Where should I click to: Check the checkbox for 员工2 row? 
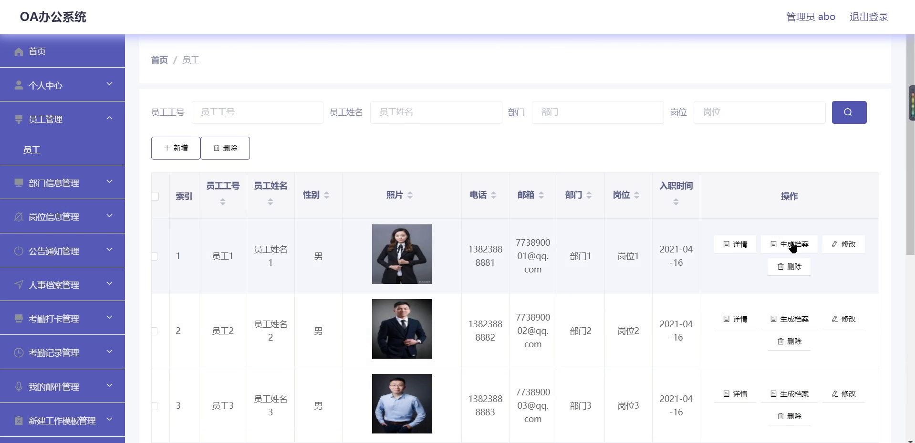coord(154,331)
